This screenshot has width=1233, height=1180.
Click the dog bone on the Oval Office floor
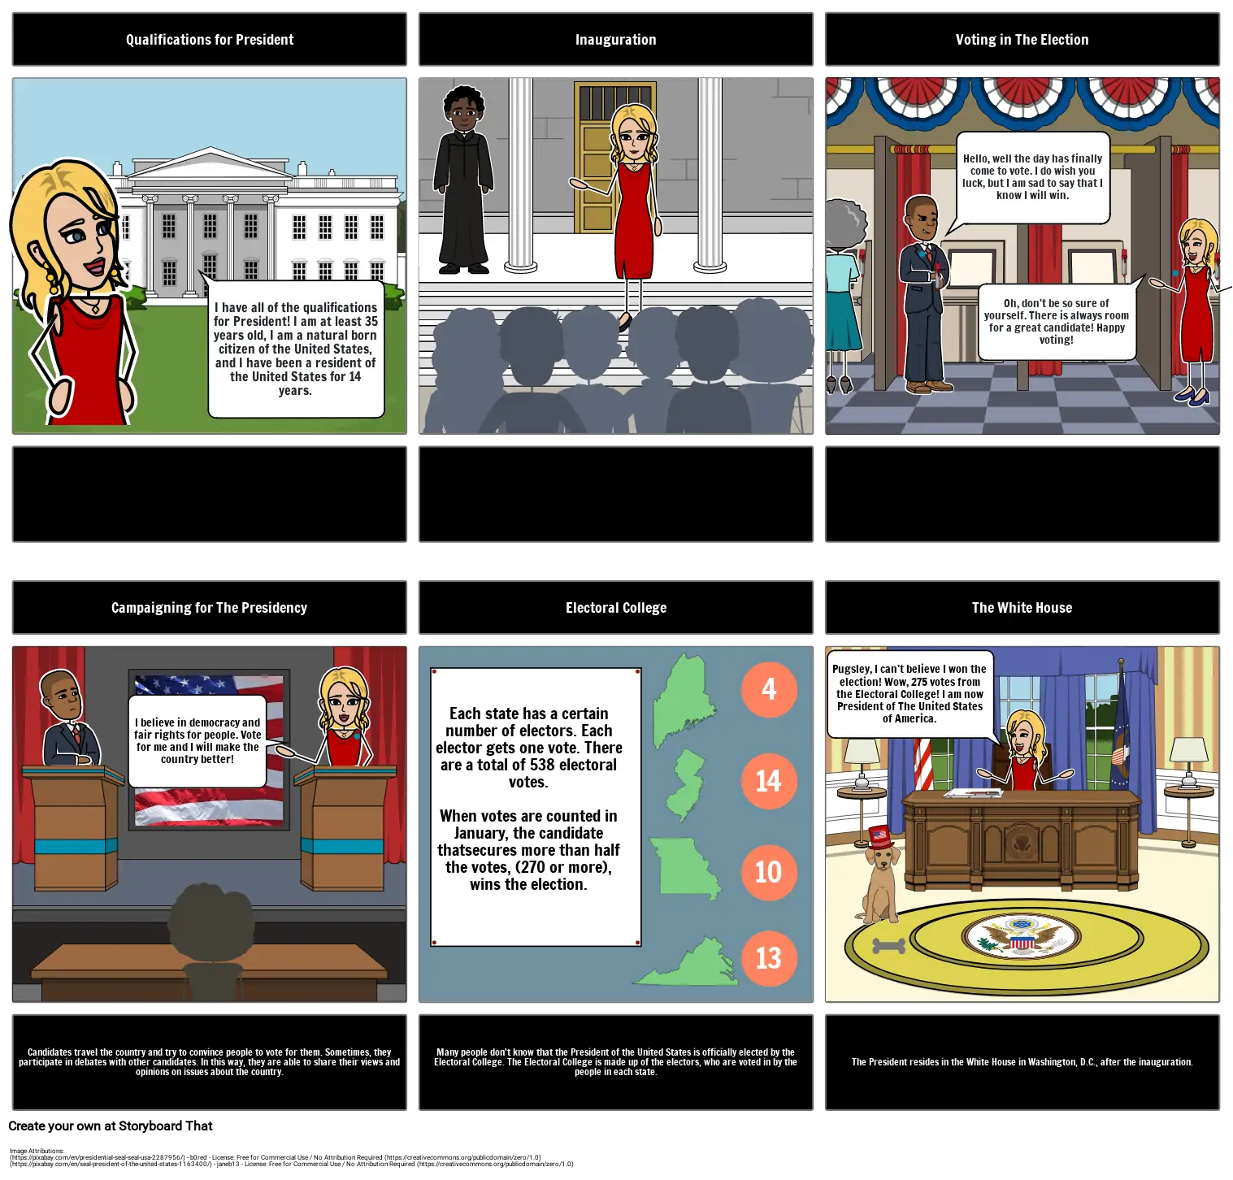tap(888, 946)
